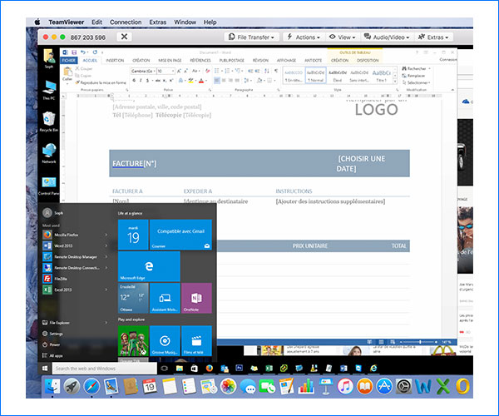
Task: Launch FileZilla from the Start menu
Action: (x=61, y=279)
